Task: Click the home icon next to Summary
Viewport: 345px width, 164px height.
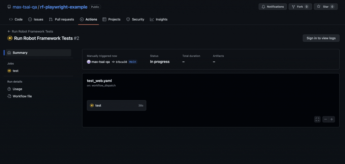Action: point(9,53)
